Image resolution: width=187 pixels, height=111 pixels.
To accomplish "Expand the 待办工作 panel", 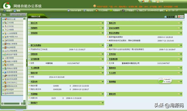I will point(29,23).
